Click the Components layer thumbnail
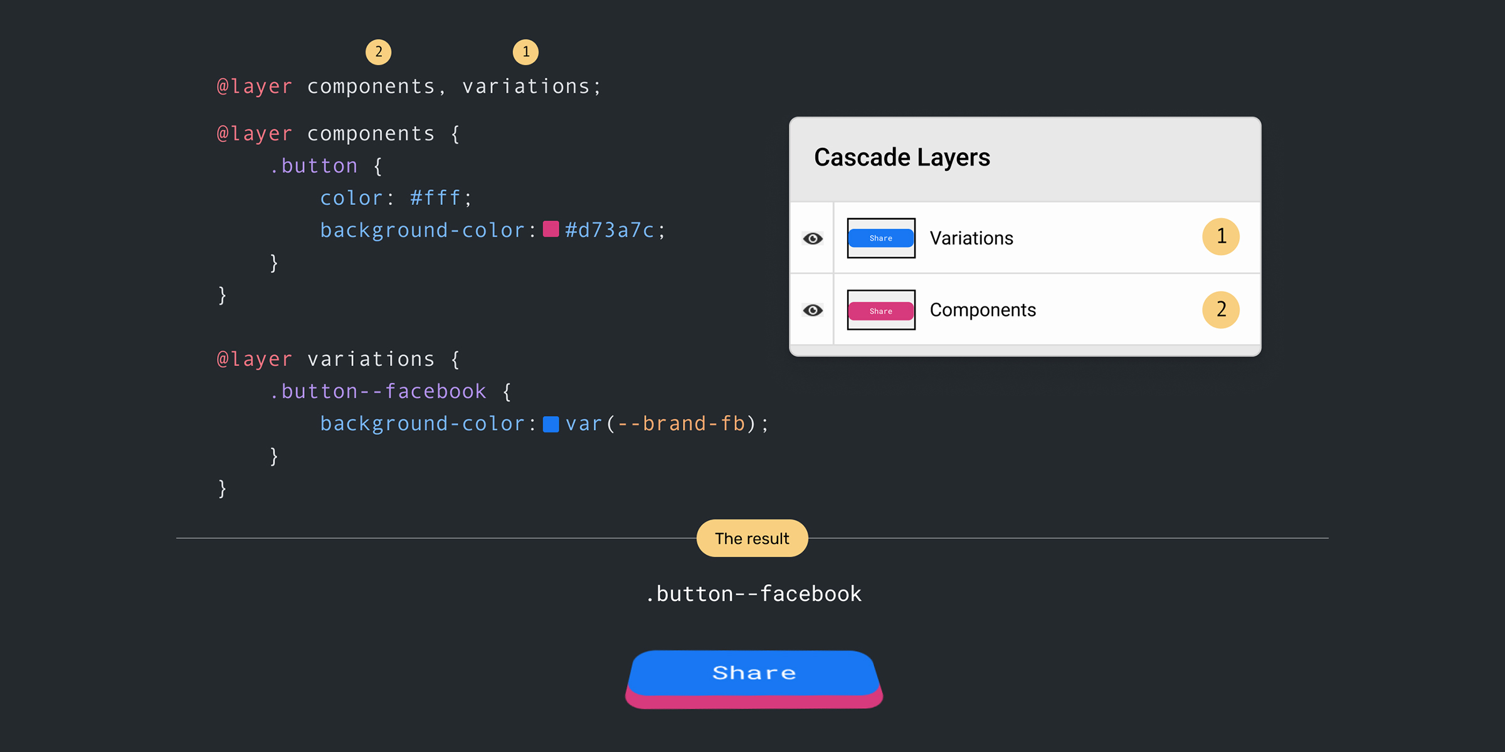The width and height of the screenshot is (1505, 752). 880,310
